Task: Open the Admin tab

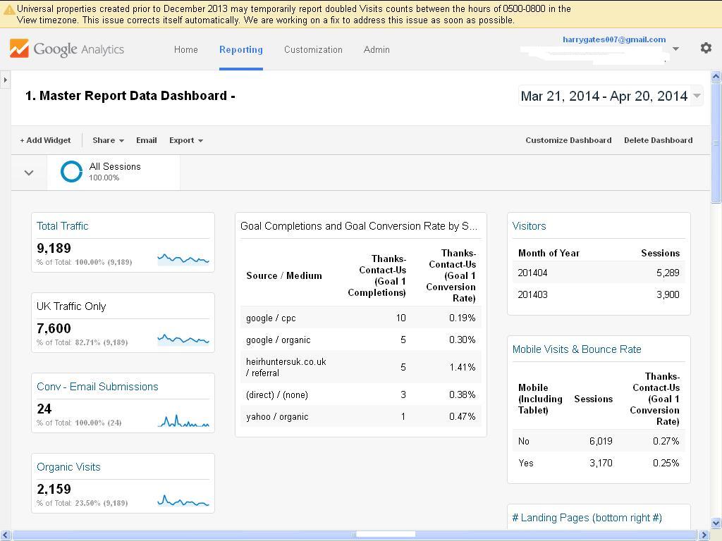Action: click(377, 49)
